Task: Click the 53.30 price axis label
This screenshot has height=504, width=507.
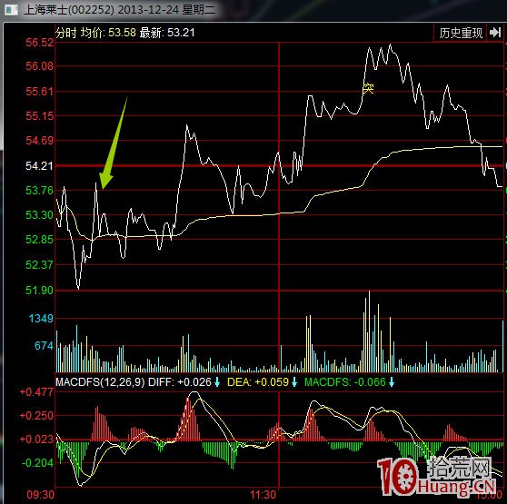Action: click(39, 215)
